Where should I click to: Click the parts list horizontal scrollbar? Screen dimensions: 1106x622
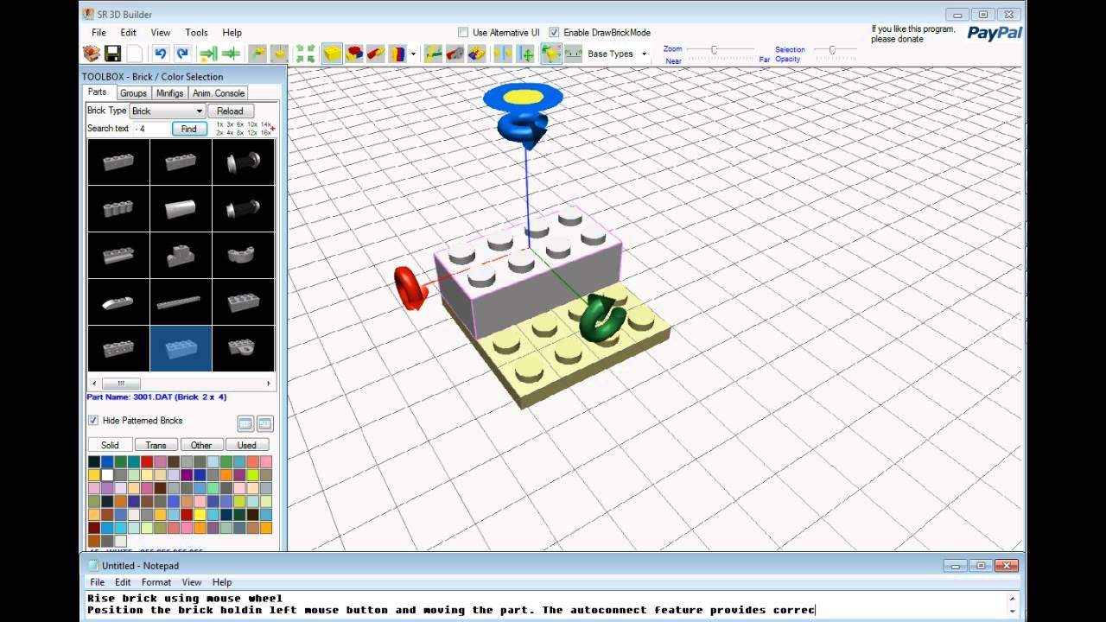[181, 383]
